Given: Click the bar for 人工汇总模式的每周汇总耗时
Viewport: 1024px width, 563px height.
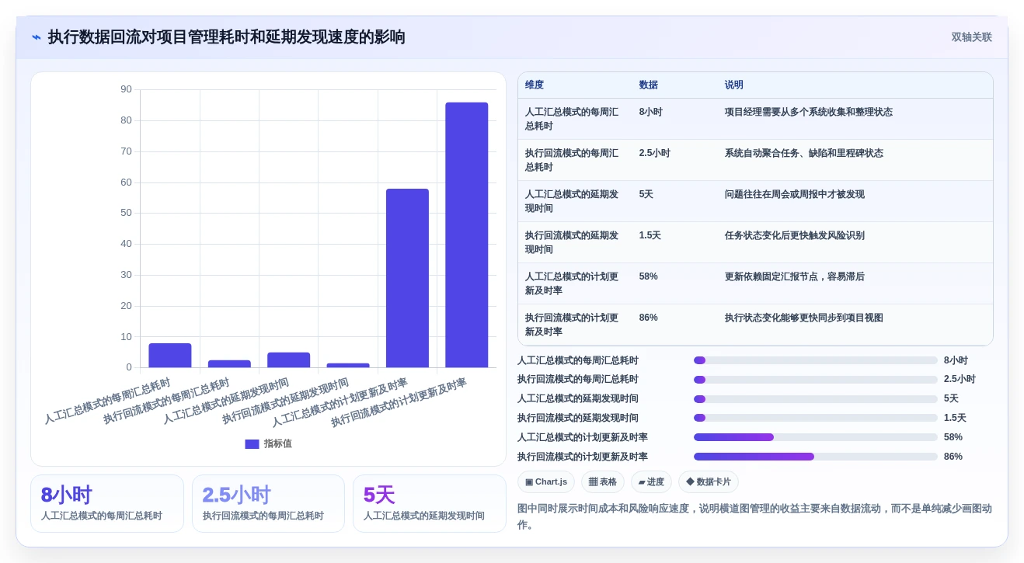Looking at the screenshot, I should pos(170,356).
